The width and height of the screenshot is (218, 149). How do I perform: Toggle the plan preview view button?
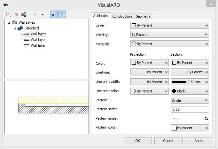(x=54, y=14)
